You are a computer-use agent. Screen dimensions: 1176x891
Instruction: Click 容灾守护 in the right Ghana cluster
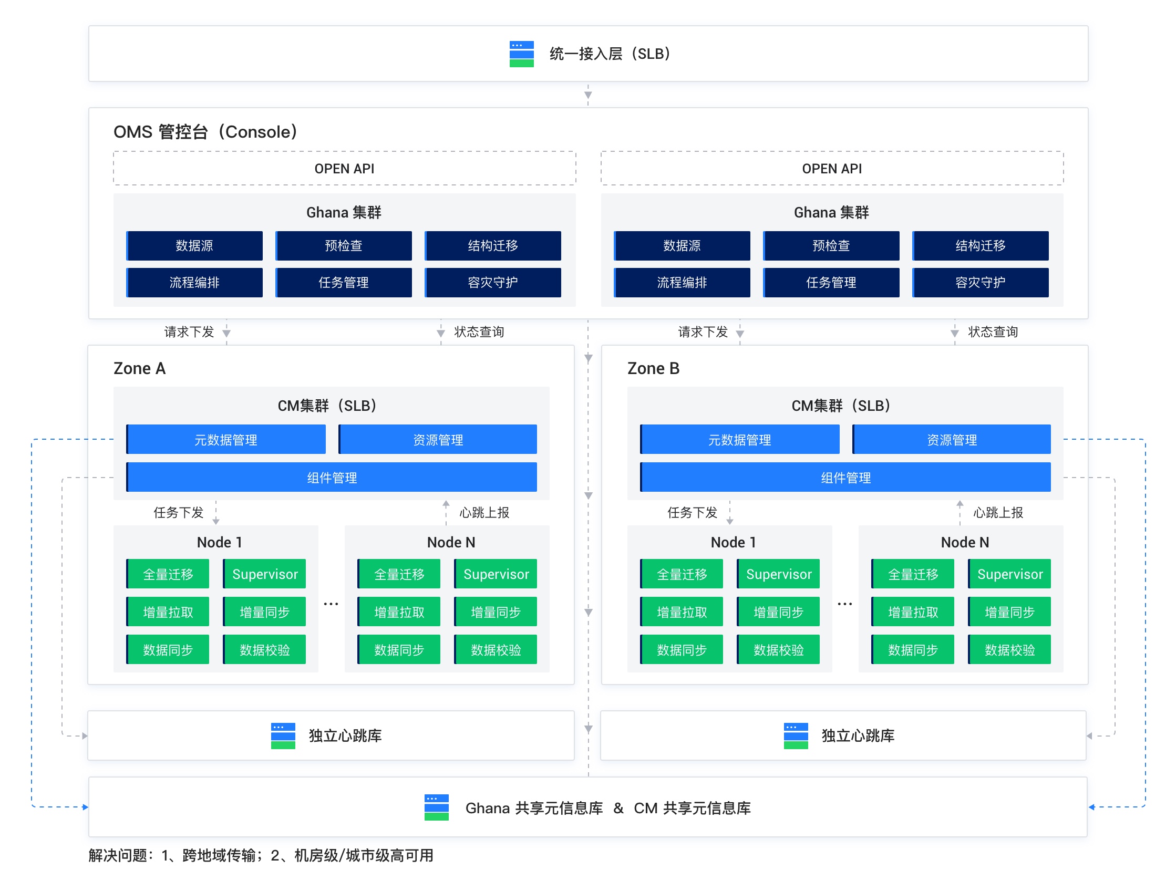tap(980, 282)
